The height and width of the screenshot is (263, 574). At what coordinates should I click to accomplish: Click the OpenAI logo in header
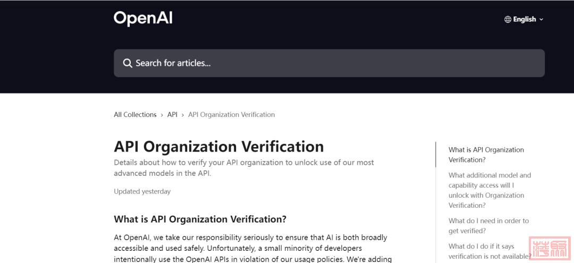coord(143,19)
